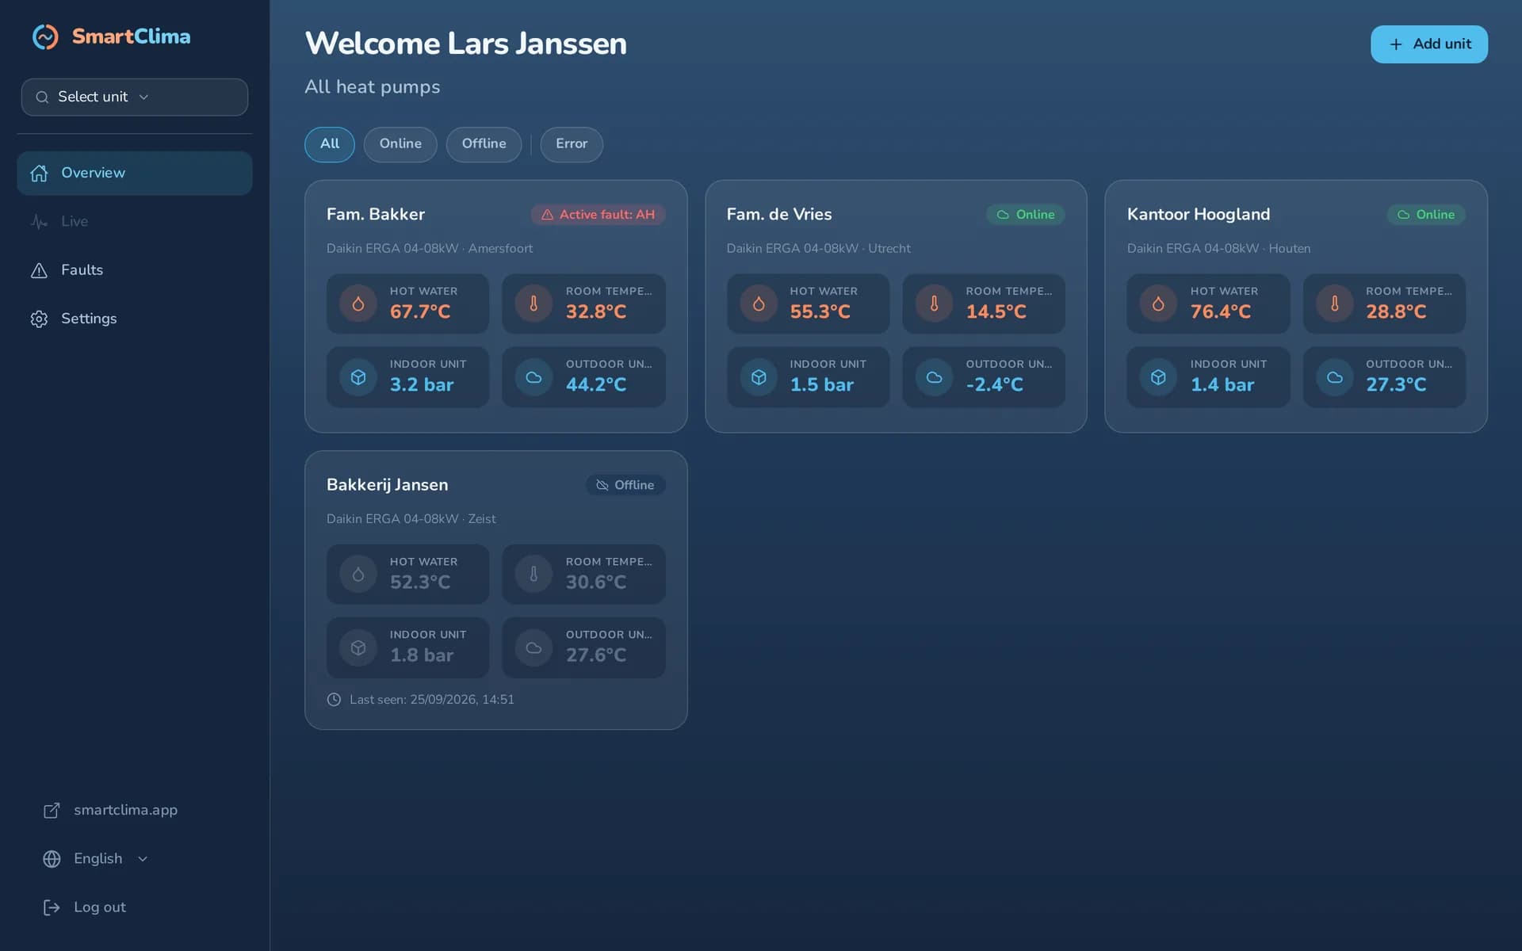Click the Log out arrow icon
Screen dimensions: 1522x951
(x=52, y=907)
